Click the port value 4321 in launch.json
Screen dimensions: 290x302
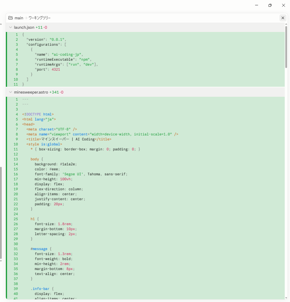pos(56,69)
